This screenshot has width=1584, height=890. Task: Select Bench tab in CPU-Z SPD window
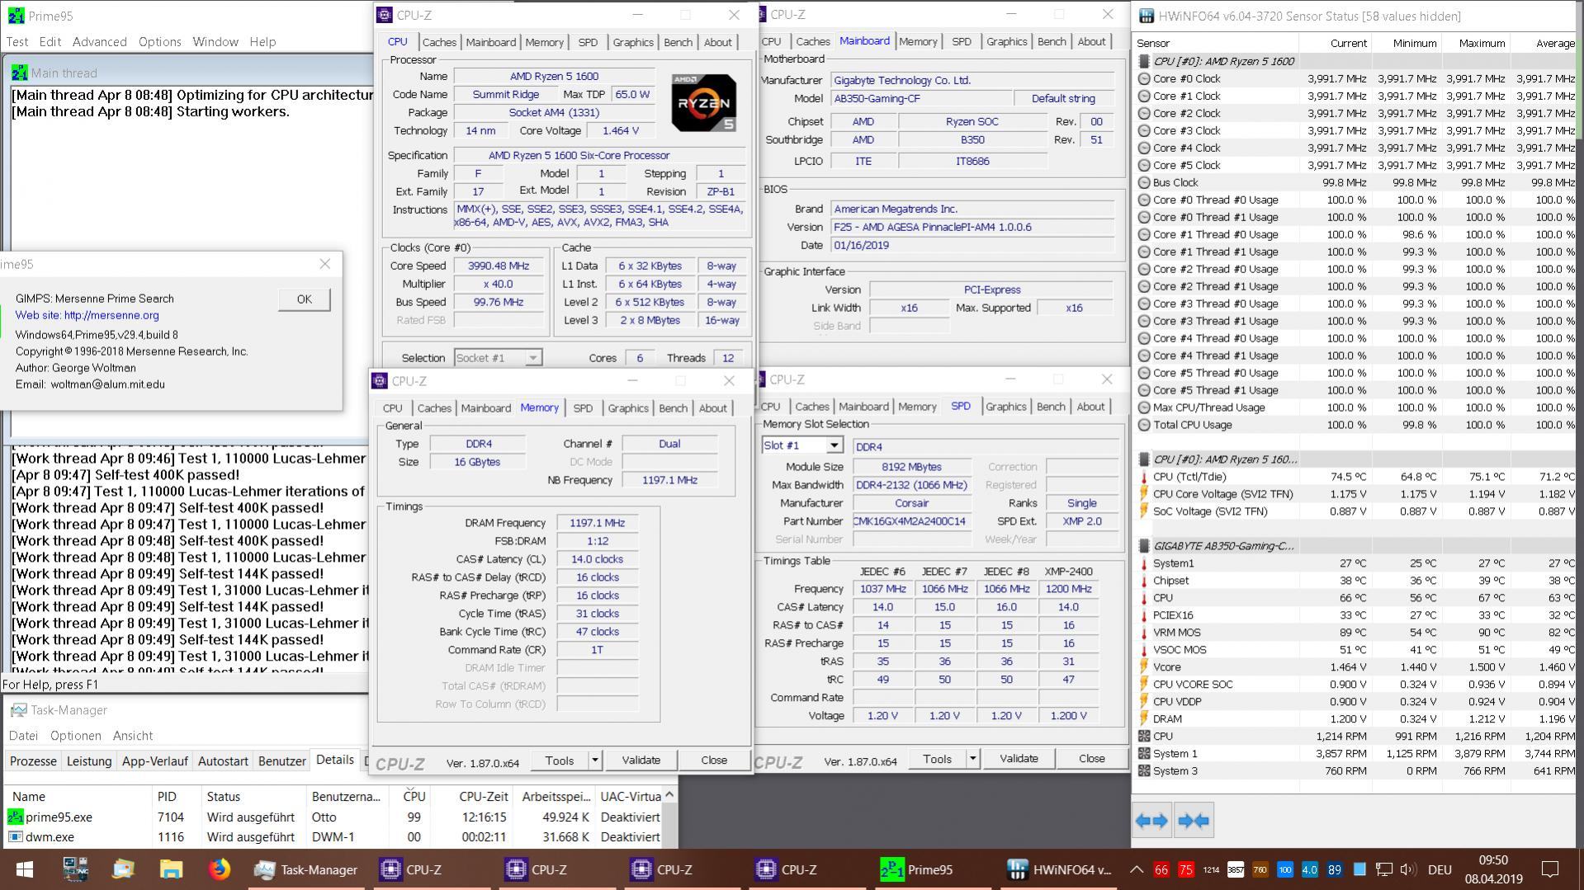(x=1051, y=407)
